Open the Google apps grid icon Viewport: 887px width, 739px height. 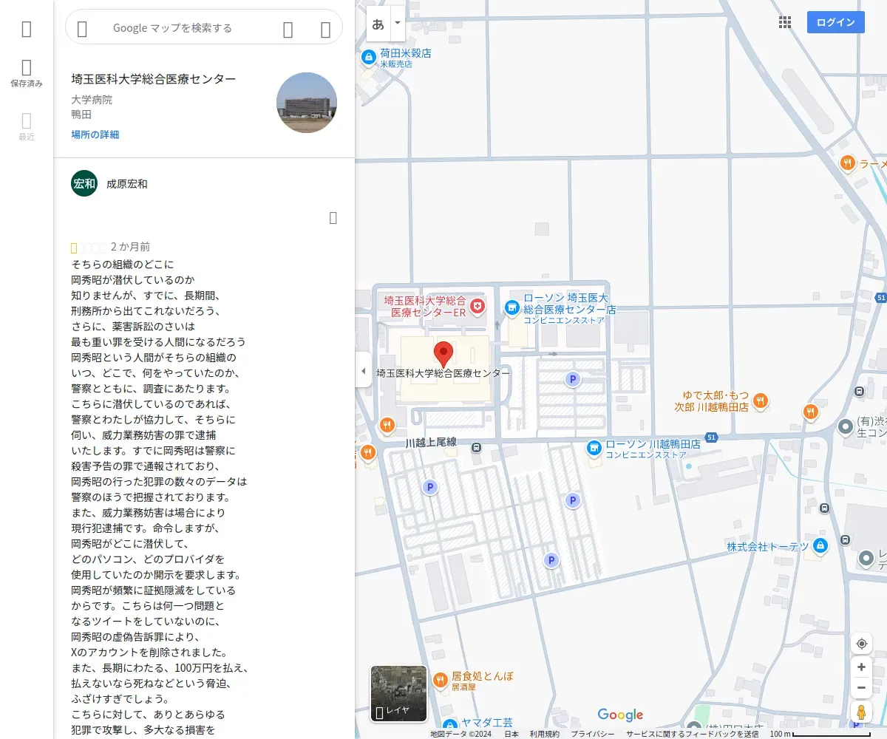pyautogui.click(x=785, y=22)
